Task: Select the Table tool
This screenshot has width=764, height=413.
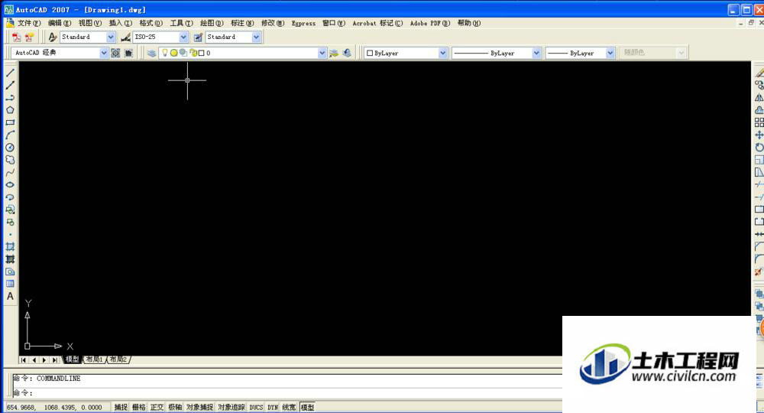Action: 10,284
